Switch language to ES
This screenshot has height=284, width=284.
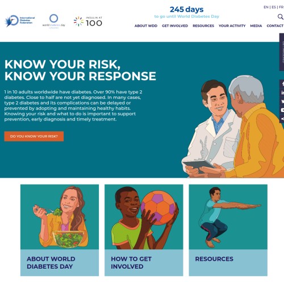point(274,7)
